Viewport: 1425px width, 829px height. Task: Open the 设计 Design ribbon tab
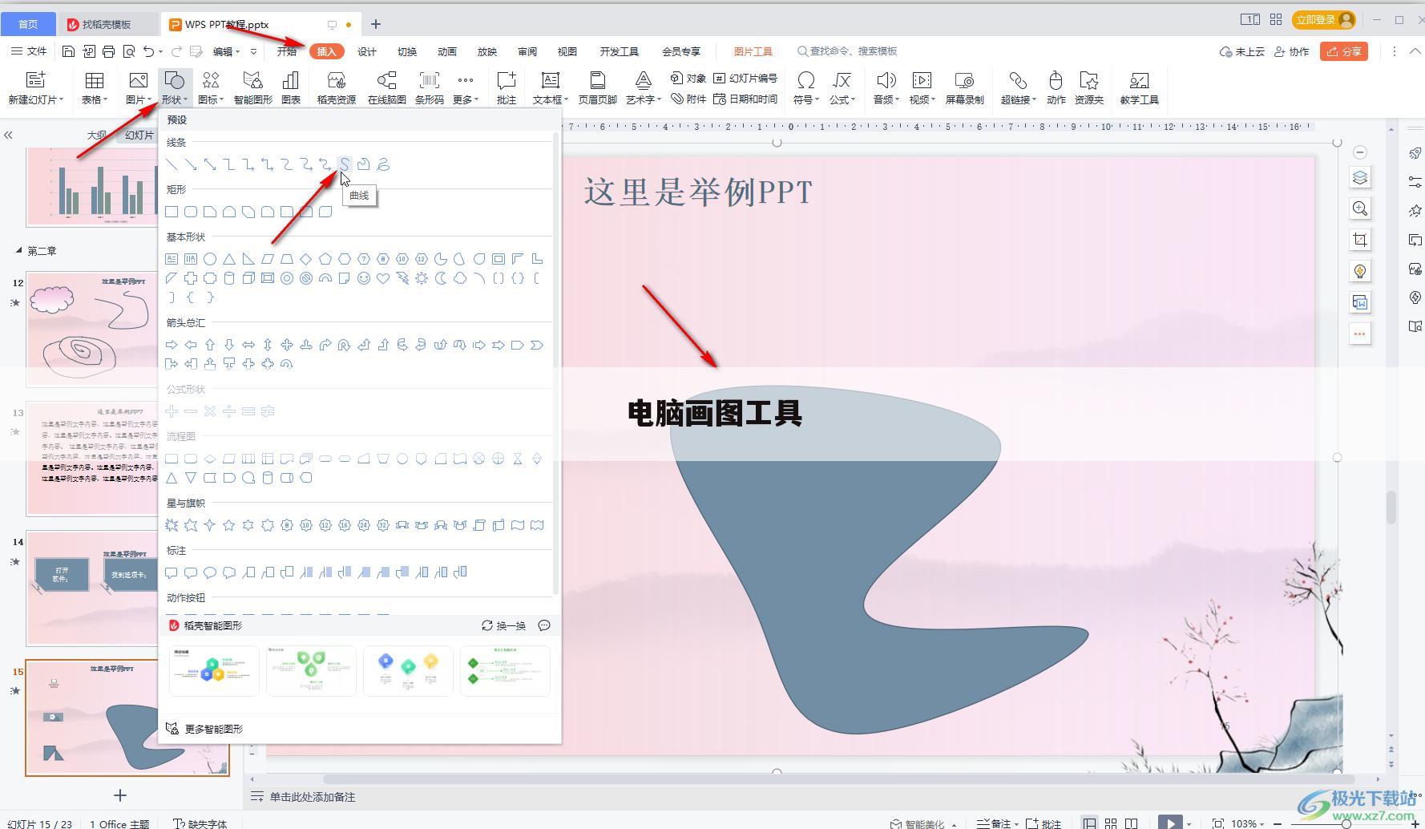[367, 51]
